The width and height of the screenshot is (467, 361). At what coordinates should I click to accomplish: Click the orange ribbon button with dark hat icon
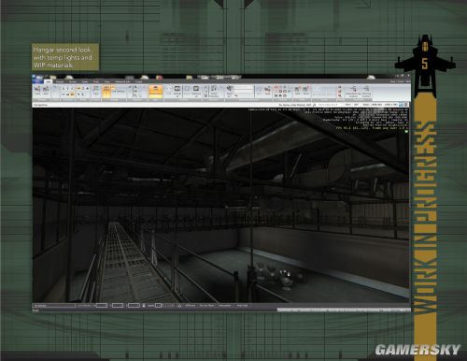coord(156,91)
